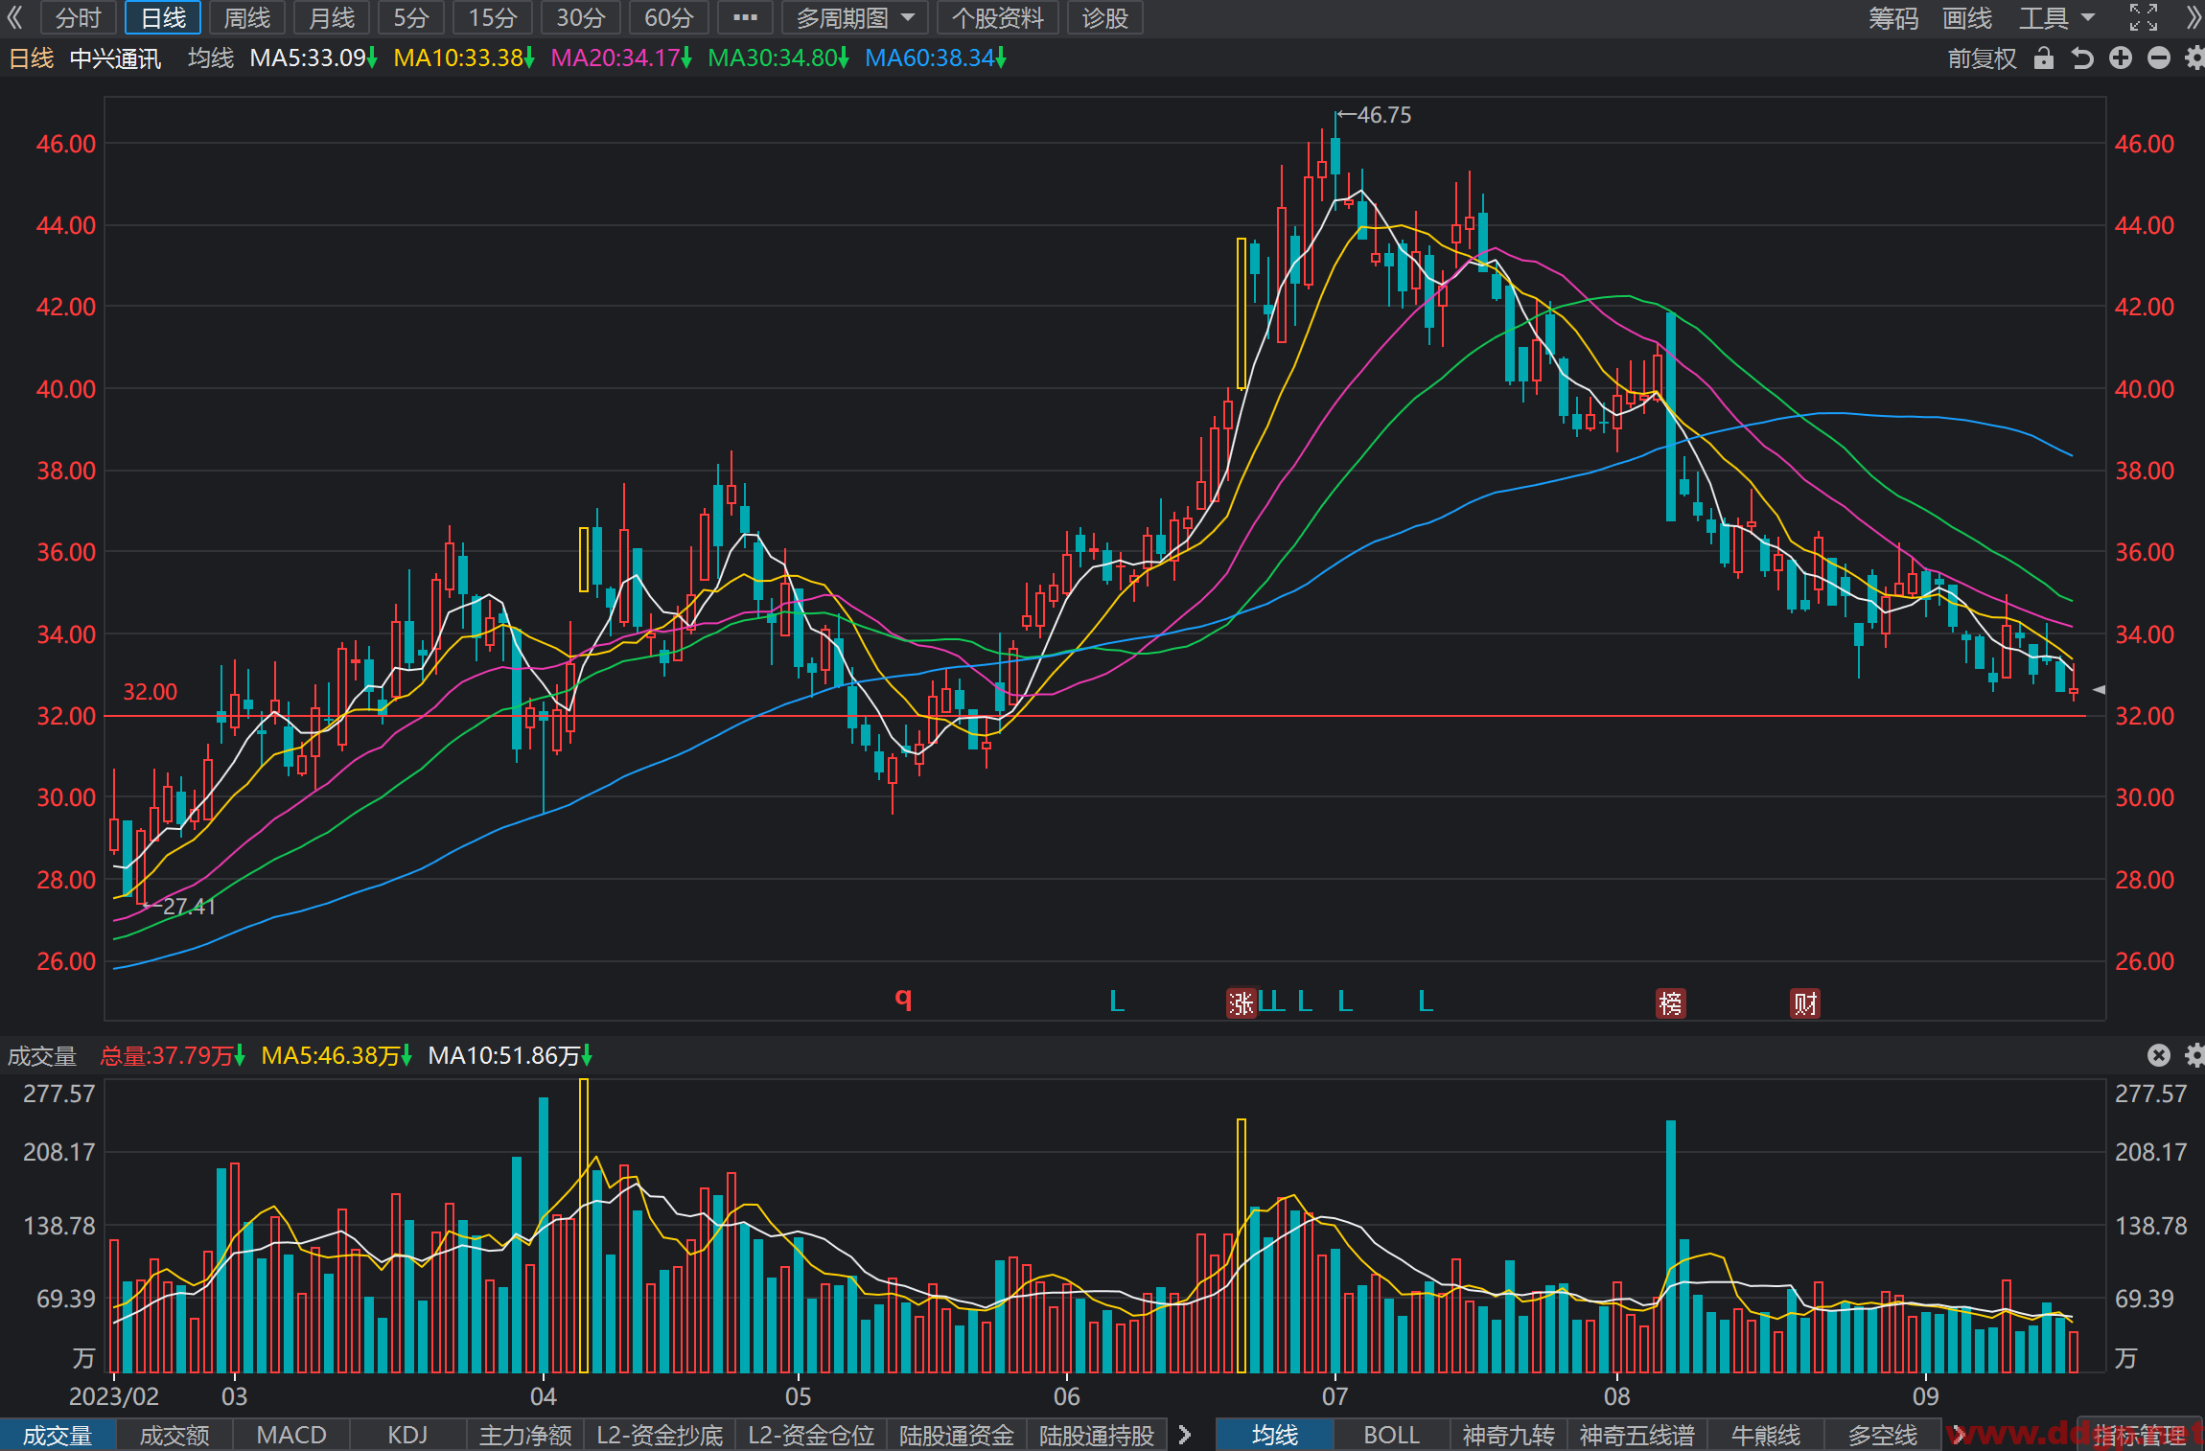
Task: Open the 工具 dropdown menu
Action: [x=2057, y=17]
